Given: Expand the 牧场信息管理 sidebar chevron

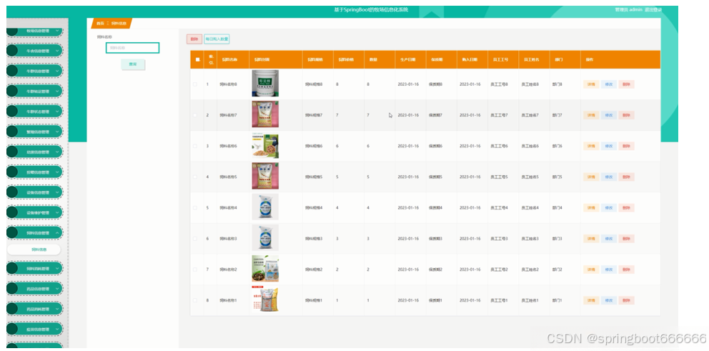Looking at the screenshot, I should [x=57, y=31].
